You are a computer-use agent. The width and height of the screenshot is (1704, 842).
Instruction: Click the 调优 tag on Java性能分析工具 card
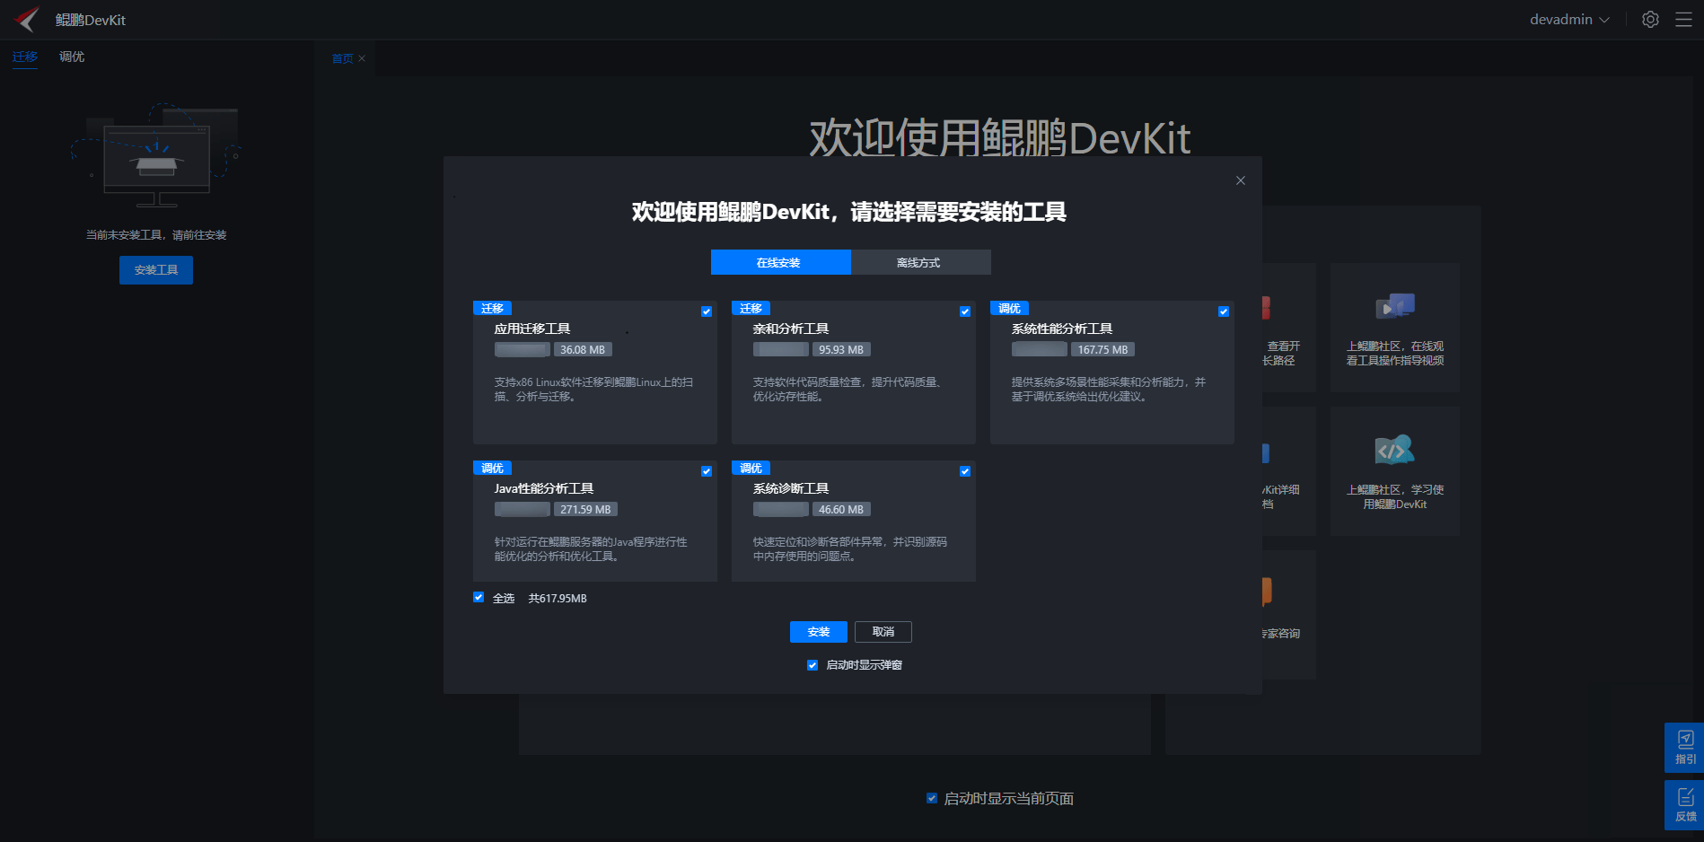click(x=492, y=468)
